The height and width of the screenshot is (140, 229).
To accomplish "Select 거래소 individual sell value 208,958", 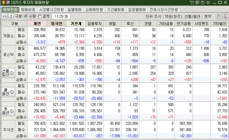I will pyautogui.click(x=40, y=29).
